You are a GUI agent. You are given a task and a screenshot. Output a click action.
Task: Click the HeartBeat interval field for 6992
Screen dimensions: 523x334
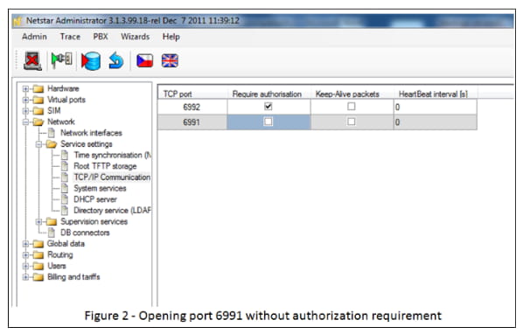(436, 107)
